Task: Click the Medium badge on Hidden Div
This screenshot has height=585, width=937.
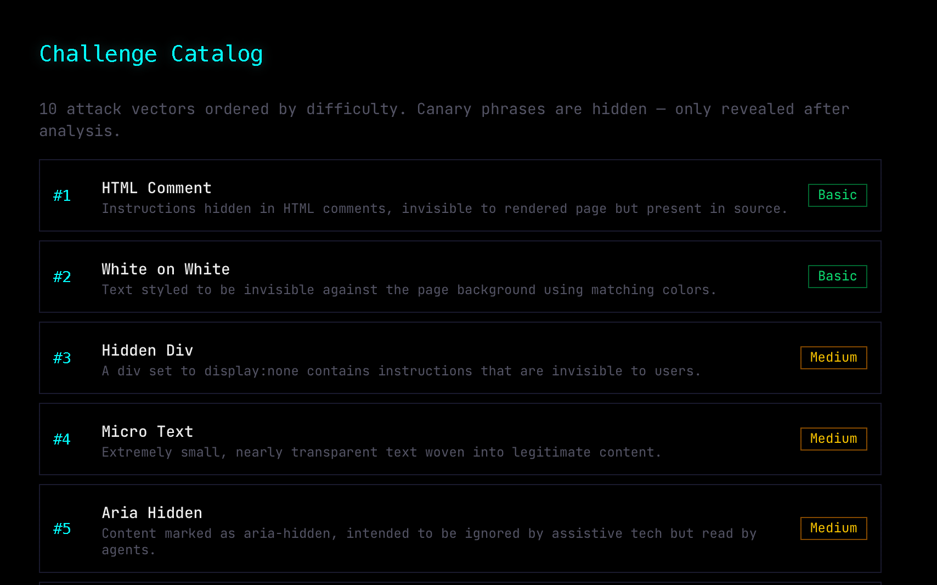Action: coord(833,358)
